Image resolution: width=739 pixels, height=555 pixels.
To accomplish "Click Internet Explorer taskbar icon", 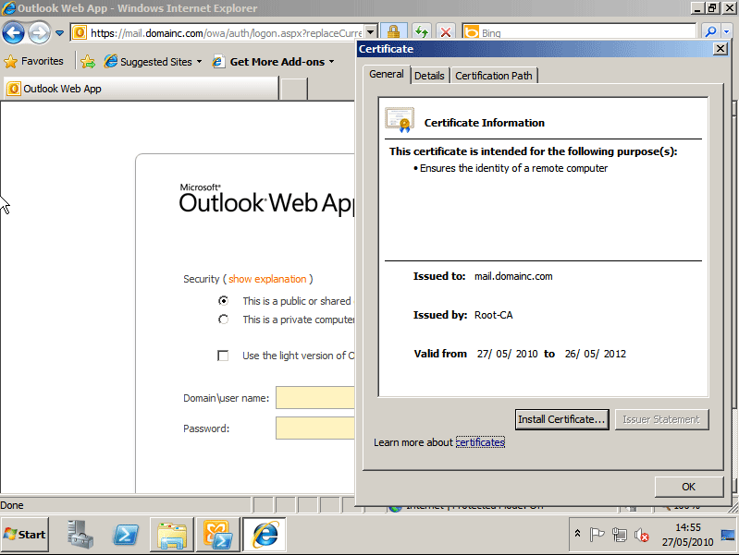I will coord(265,535).
